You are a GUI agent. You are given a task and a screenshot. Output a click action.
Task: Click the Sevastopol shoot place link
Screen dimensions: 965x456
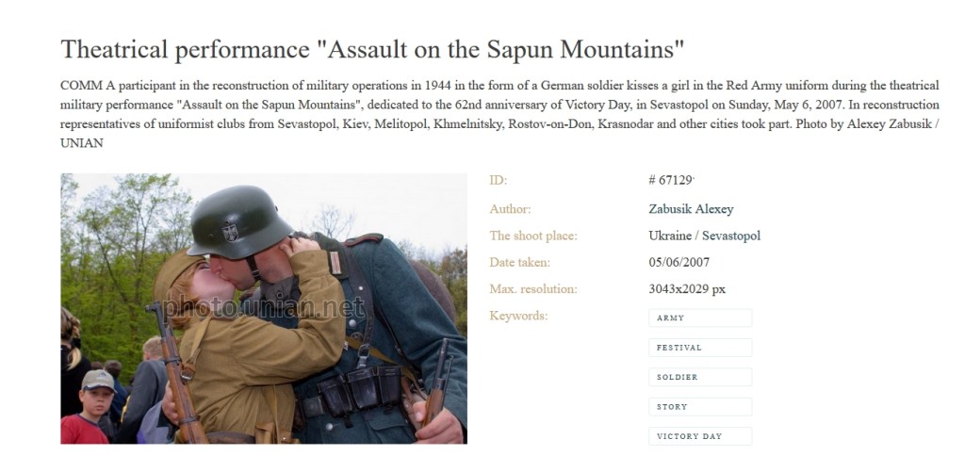tap(730, 236)
